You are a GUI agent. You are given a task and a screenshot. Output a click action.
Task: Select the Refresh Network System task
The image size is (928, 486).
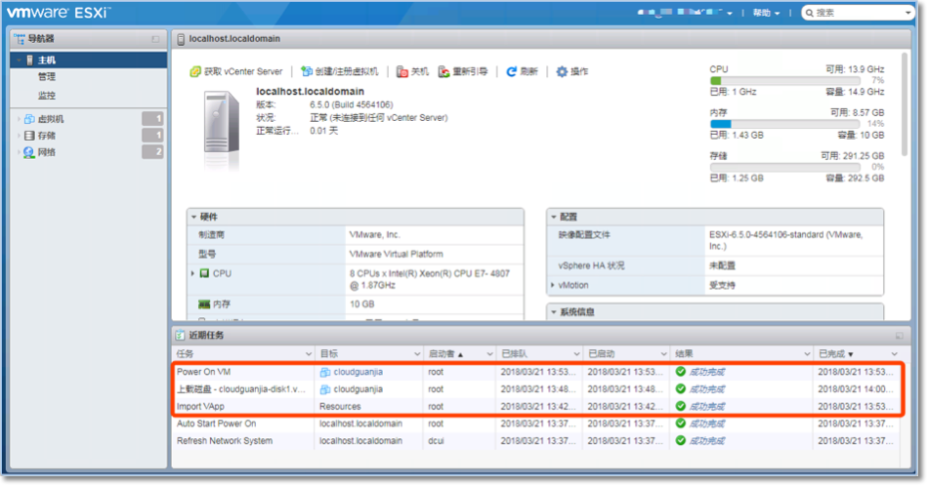click(x=537, y=440)
